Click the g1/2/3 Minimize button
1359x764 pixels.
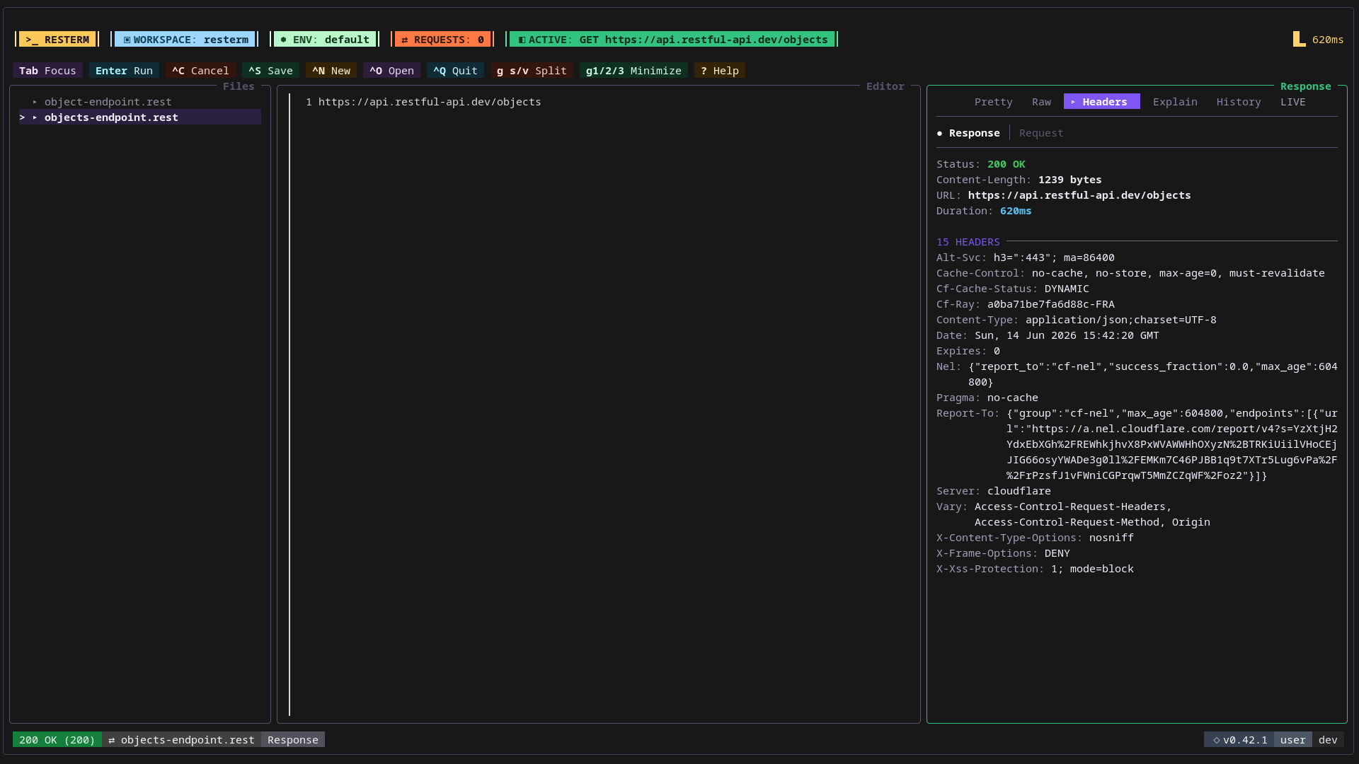(x=633, y=71)
